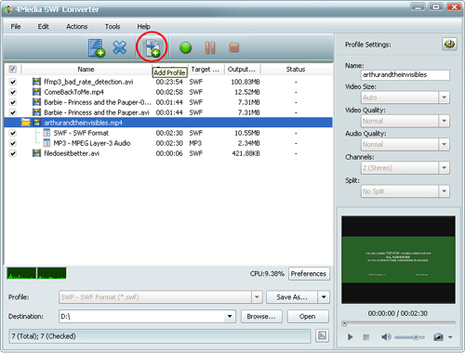Viewport: 465px width, 353px height.
Task: Click the profile icon for SWF - SWF Format
Action: [46, 133]
